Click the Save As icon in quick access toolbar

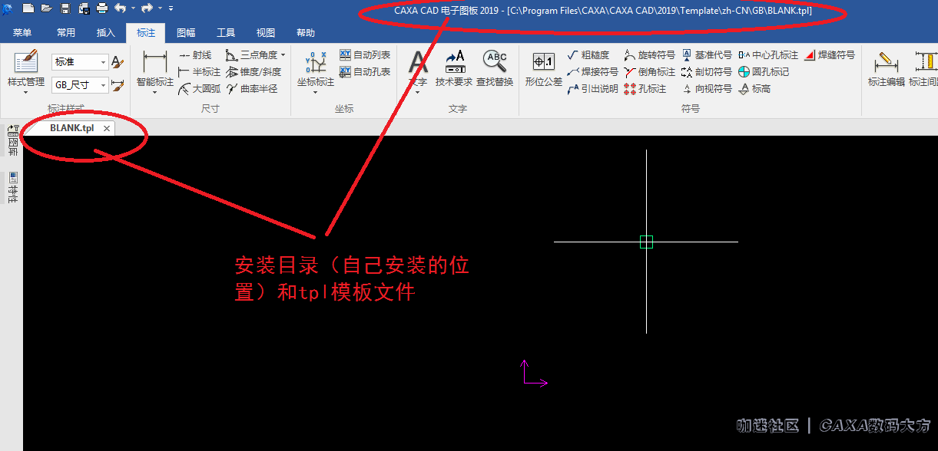tap(84, 8)
